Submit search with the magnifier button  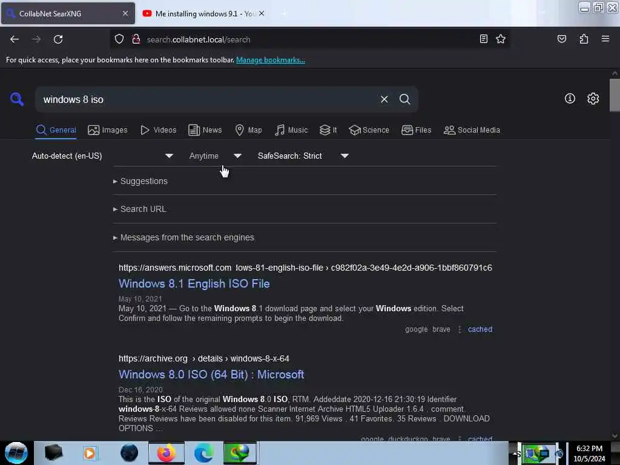pyautogui.click(x=404, y=99)
